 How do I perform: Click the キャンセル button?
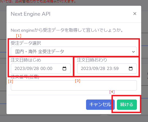pyautogui.click(x=100, y=105)
